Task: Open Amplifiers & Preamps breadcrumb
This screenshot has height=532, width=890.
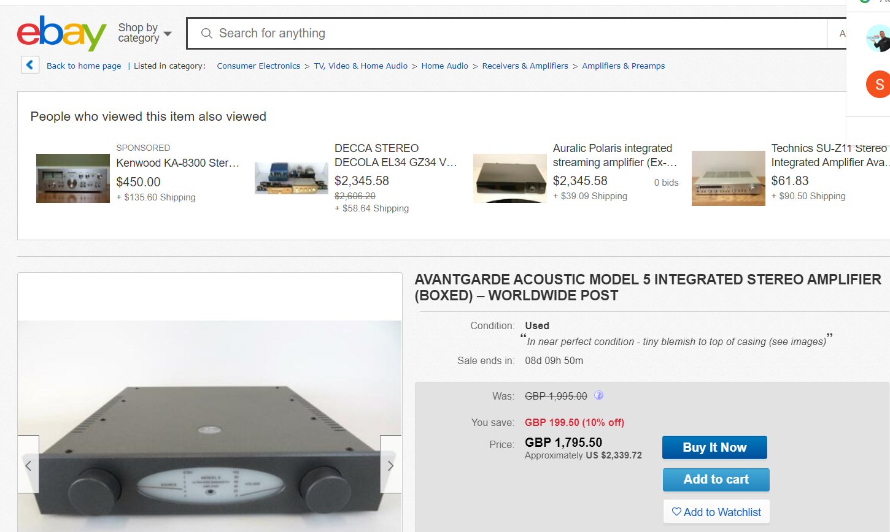Action: (x=623, y=66)
